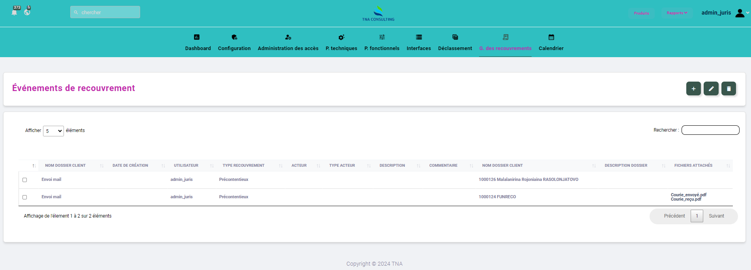Screen dimensions: 751x270
Task: Open the Déclassement menu icon
Action: coord(455,37)
